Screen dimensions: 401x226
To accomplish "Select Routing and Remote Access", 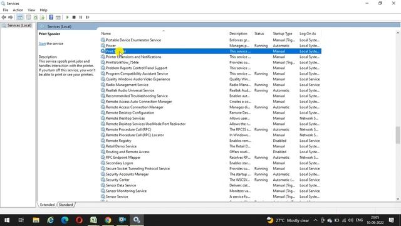I will [x=128, y=152].
